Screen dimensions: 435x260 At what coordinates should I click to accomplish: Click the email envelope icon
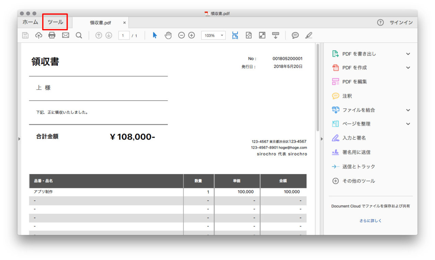click(x=66, y=35)
